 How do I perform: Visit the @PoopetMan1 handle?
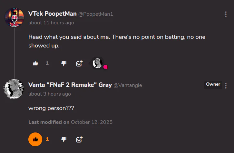(96, 14)
